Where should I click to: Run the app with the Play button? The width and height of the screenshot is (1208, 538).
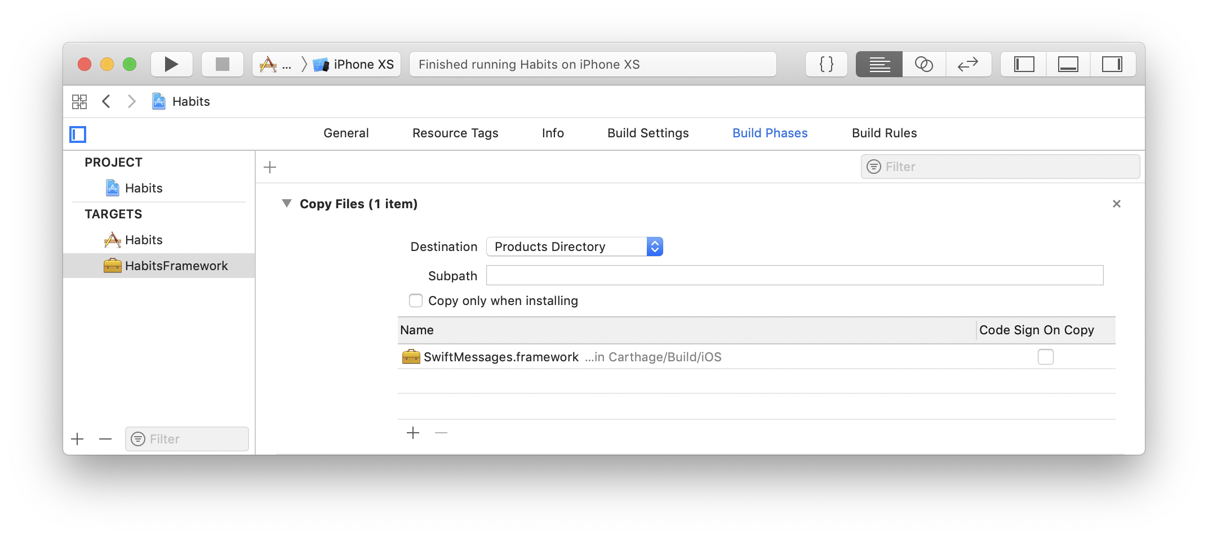172,64
